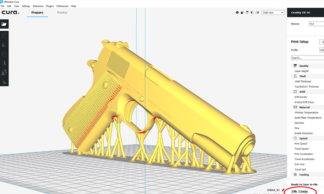Select the Move tool in left toolbar
Screen dimensions: 324x194
4,36
